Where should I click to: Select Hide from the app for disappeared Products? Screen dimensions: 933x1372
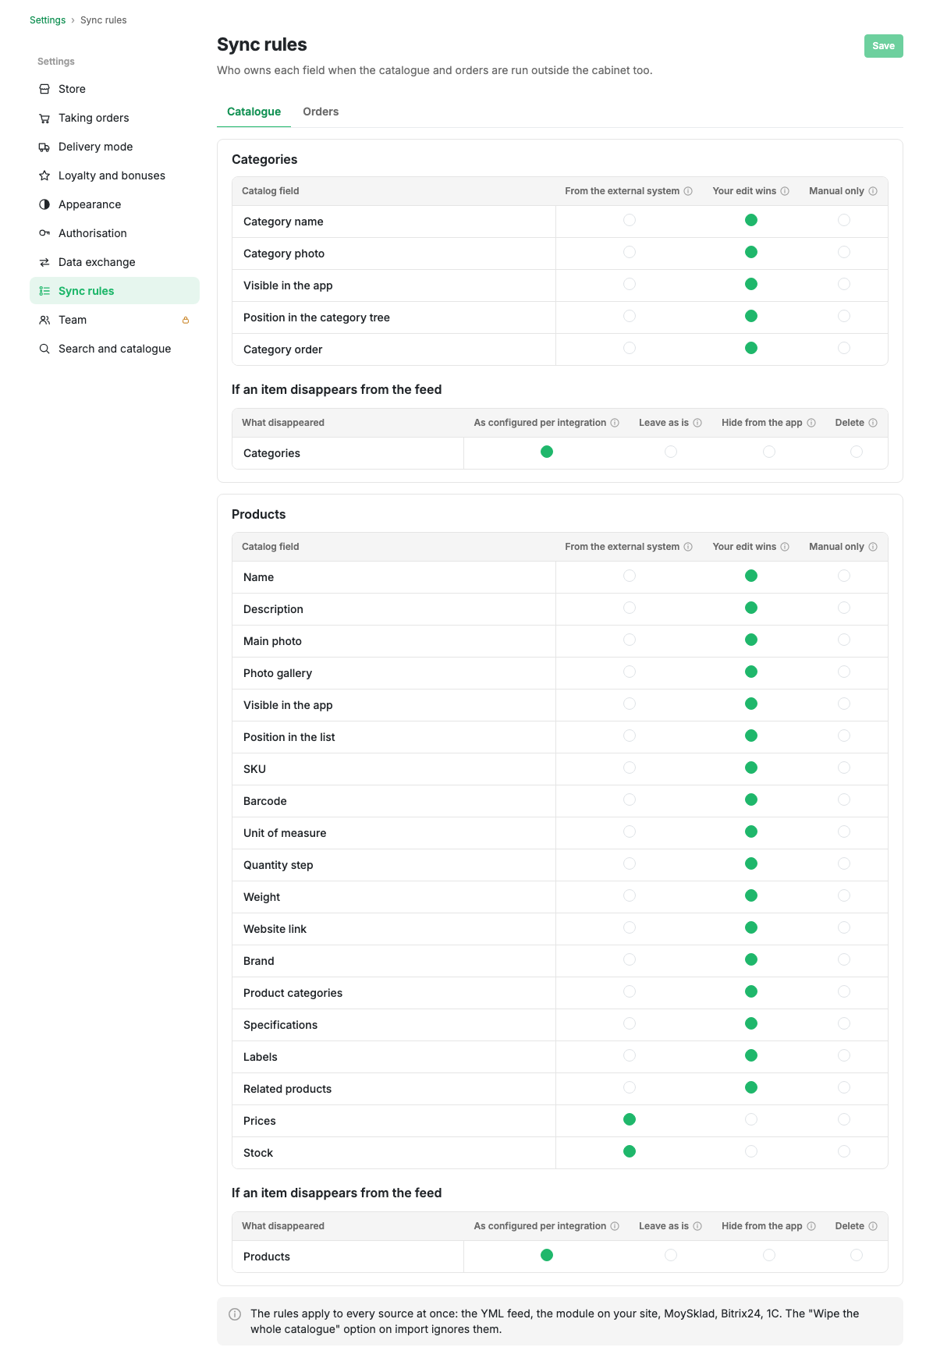tap(769, 1255)
